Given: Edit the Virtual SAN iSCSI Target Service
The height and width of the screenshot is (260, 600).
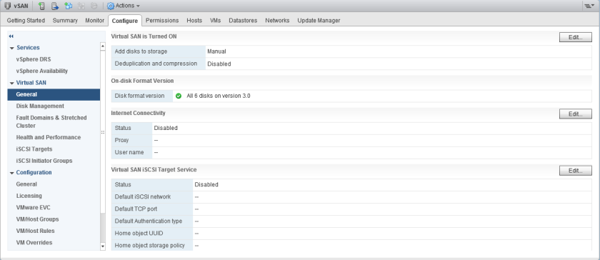Looking at the screenshot, I should (x=576, y=171).
